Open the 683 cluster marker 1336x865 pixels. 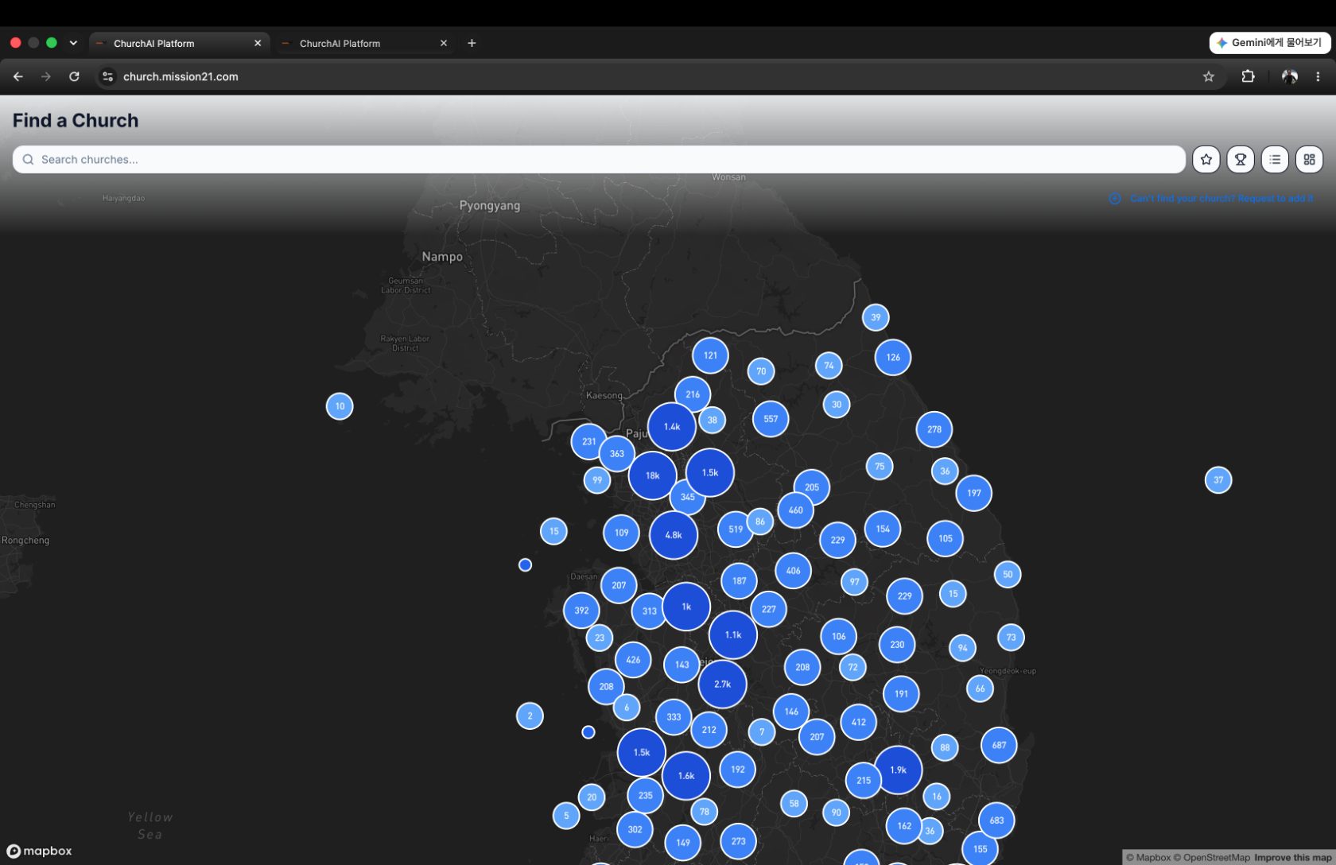pos(996,820)
